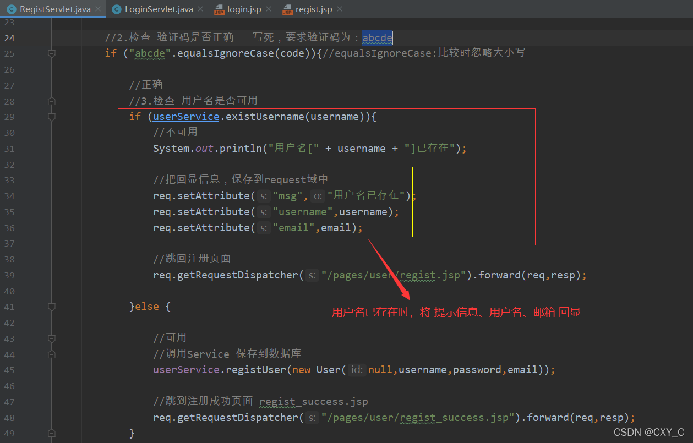
Task: Click req.setAttribute on line 36
Action: click(201, 228)
